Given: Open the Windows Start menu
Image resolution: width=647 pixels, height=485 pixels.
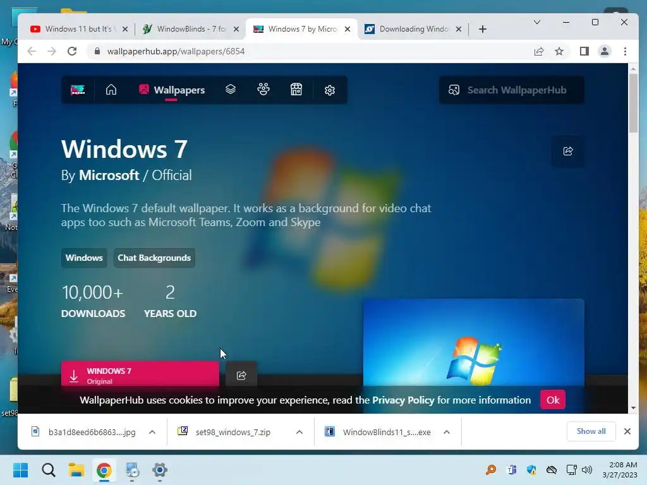Looking at the screenshot, I should point(21,470).
